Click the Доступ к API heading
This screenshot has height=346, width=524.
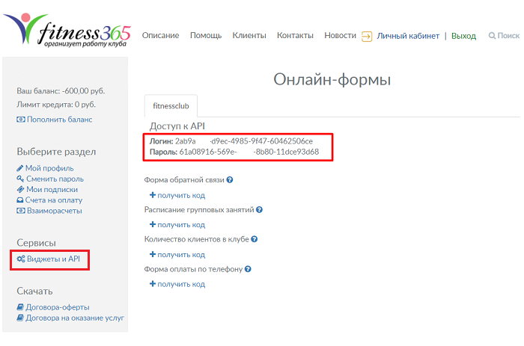click(x=177, y=126)
